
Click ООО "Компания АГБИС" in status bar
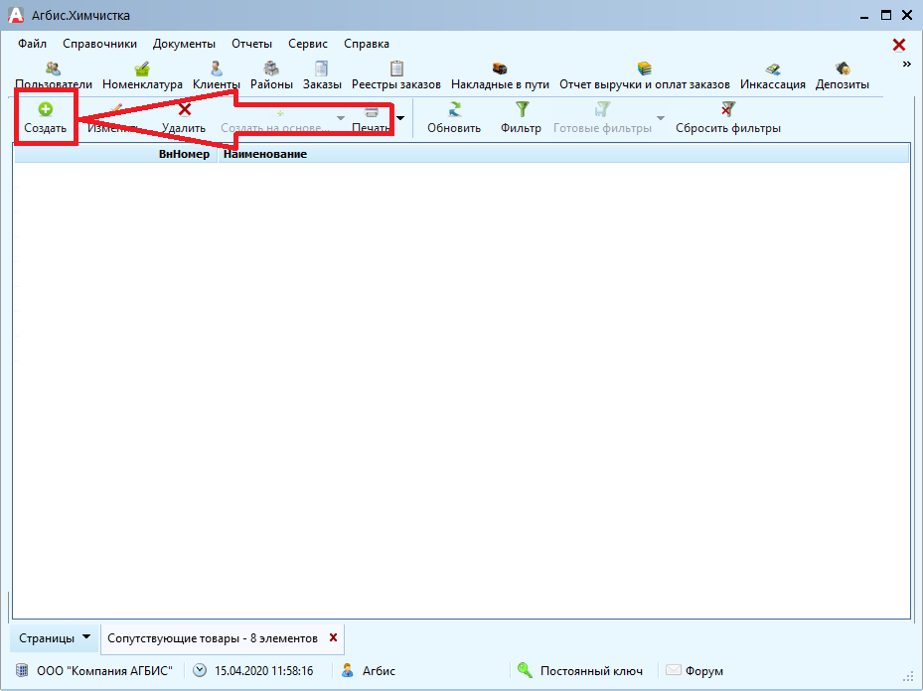[104, 671]
